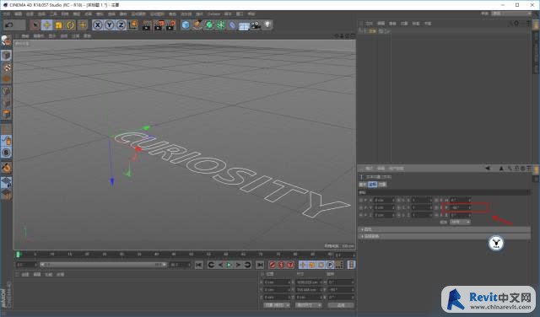Toggle Point Level Animation icon

point(339,265)
